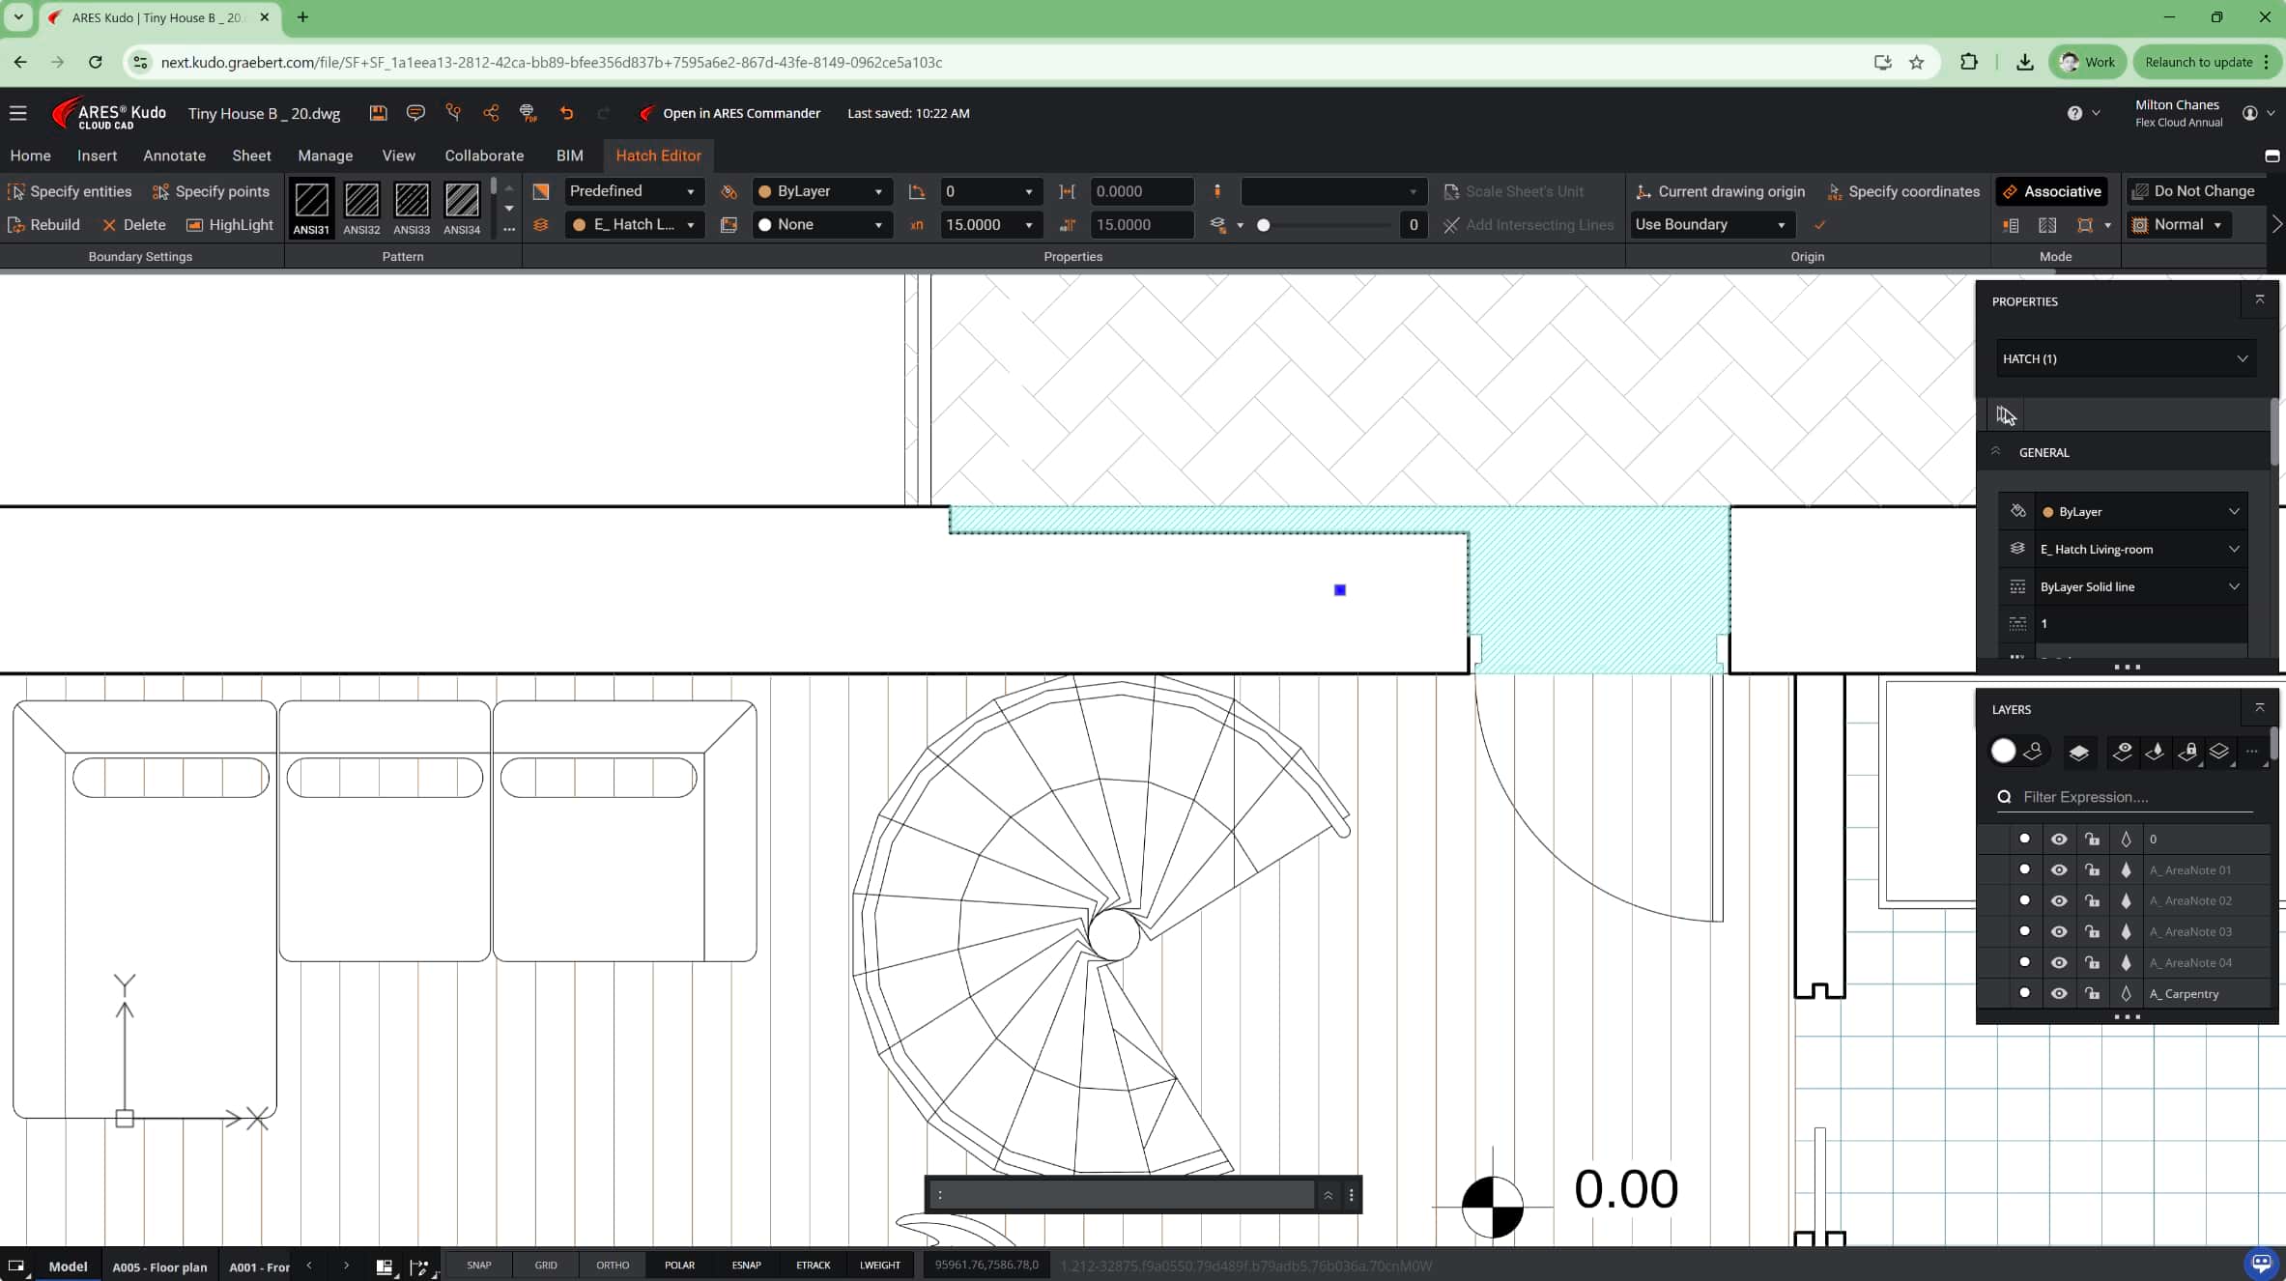Select the ANSI31 hatch pattern
Screen dimensions: 2286x1281
(311, 207)
